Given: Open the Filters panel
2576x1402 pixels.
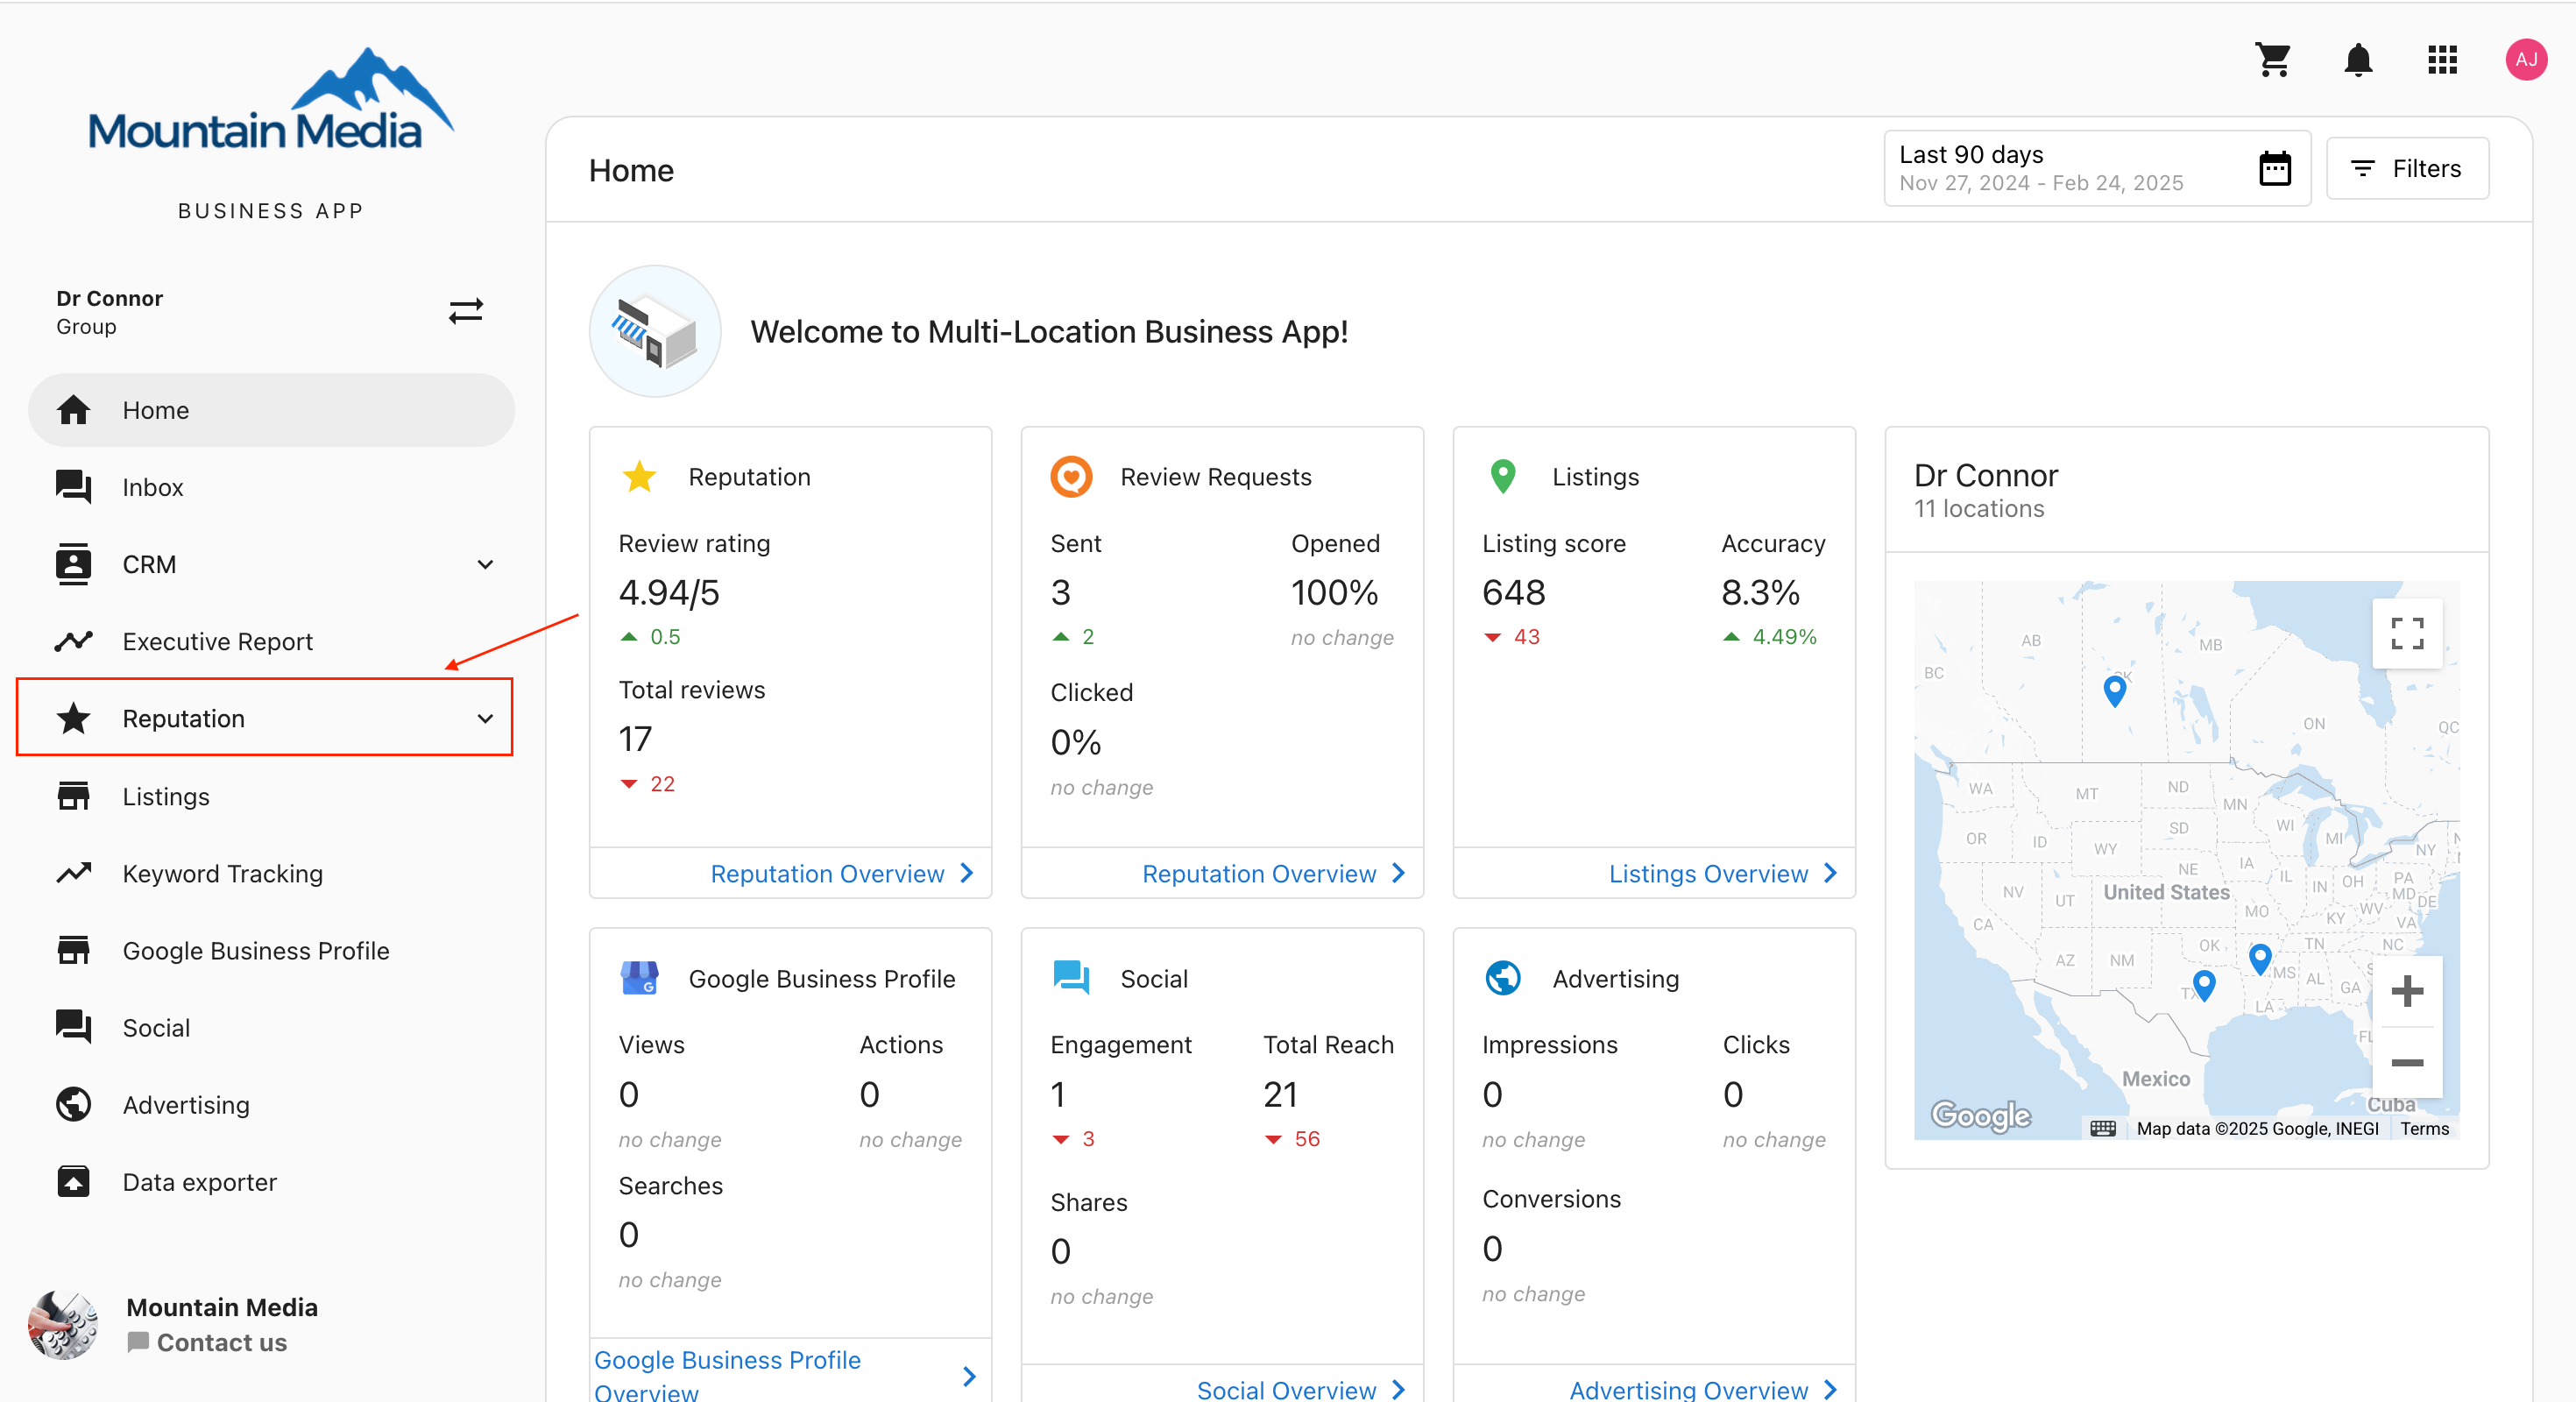Looking at the screenshot, I should (2407, 168).
